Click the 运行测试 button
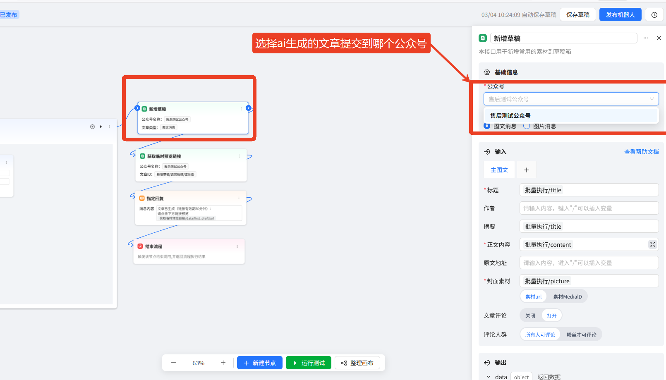The height and width of the screenshot is (380, 666). click(309, 363)
